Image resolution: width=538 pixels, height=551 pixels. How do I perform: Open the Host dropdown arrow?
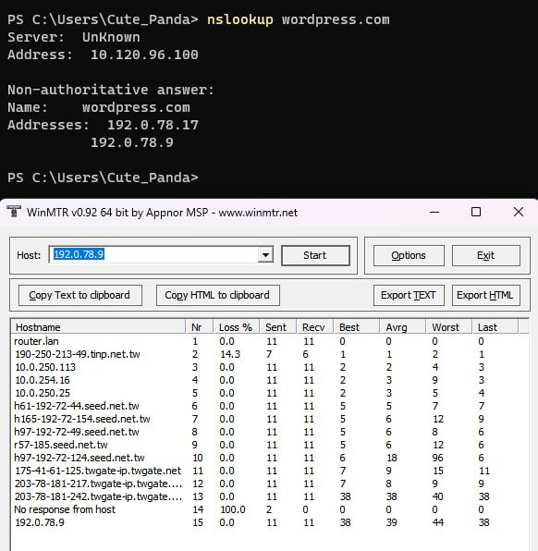[x=265, y=255]
